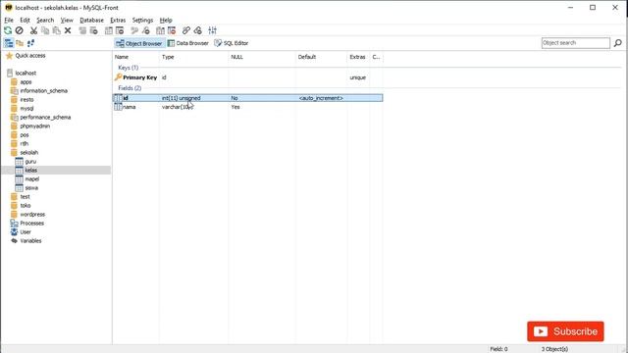
Task: Click the Delete Foreign Key icon
Action: click(x=198, y=30)
